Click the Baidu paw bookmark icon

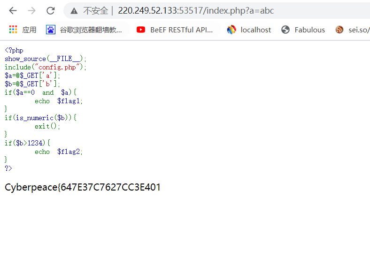coord(51,30)
